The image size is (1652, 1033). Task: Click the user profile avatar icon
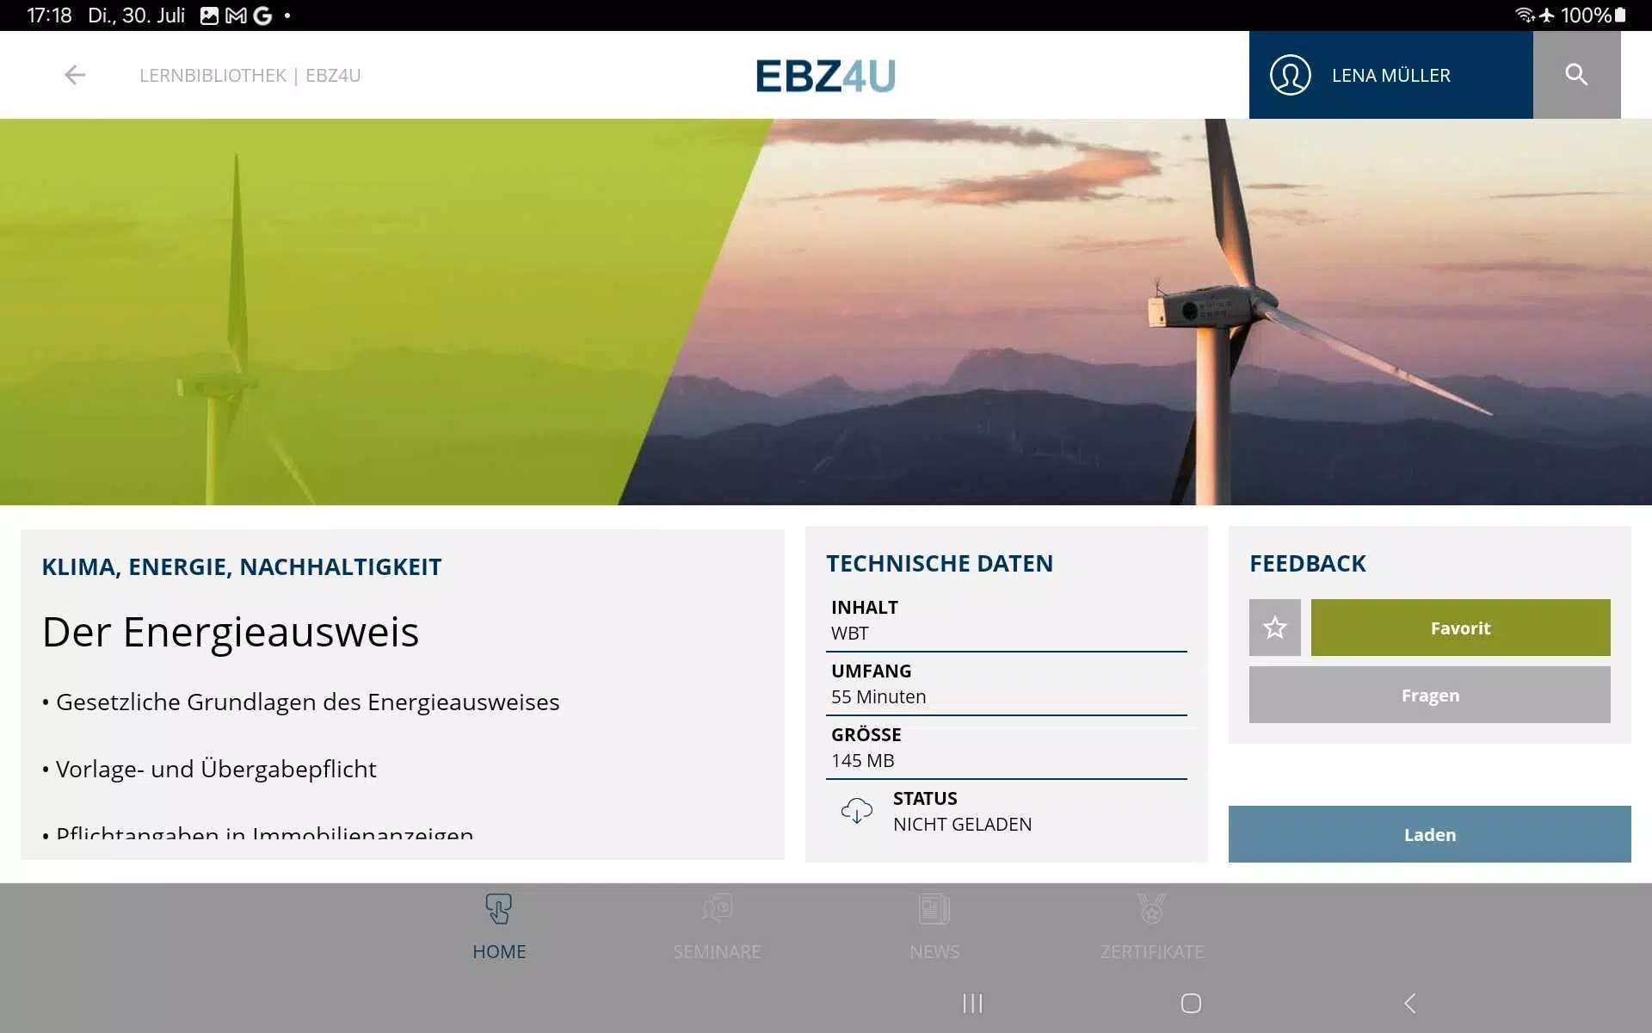(x=1290, y=75)
